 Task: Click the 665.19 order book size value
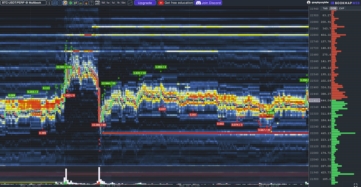(326, 133)
